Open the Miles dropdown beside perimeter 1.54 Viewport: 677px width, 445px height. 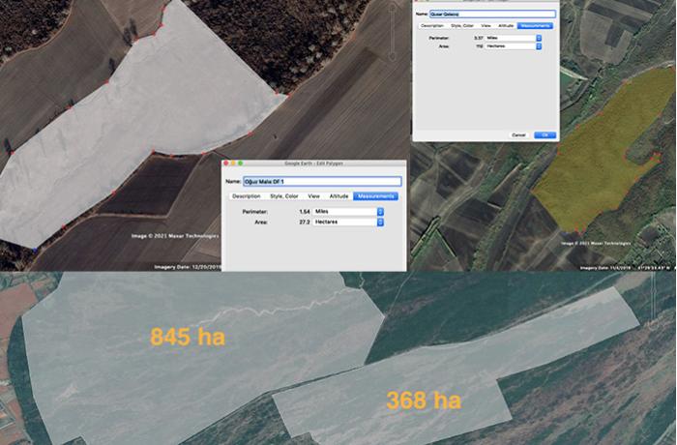coord(346,210)
